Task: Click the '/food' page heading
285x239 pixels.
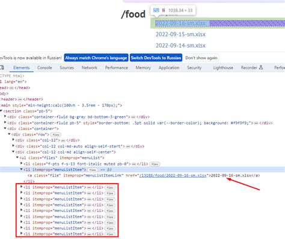Action: click(133, 14)
